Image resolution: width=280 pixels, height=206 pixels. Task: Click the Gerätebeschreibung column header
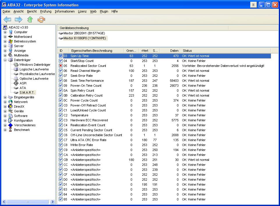(x=143, y=28)
